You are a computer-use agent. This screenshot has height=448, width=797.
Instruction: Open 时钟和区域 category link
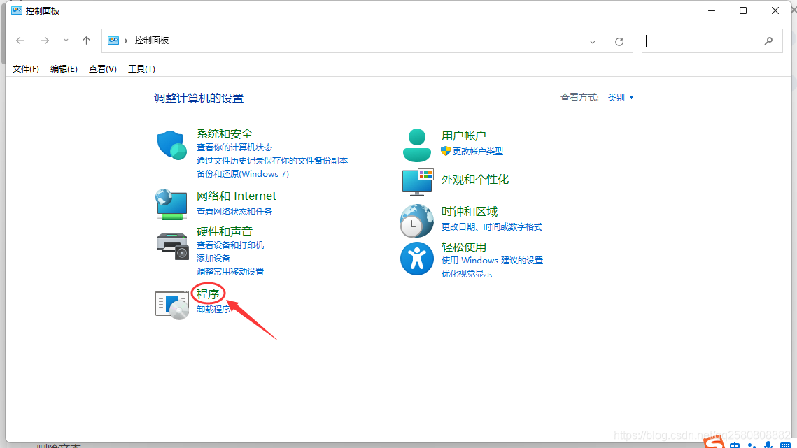tap(469, 211)
